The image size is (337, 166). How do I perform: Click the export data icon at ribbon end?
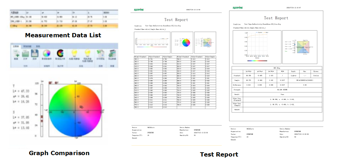tap(112, 54)
